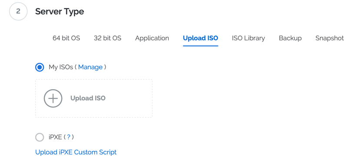Click the blue underline beneath Upload ISO tab
Image resolution: width=357 pixels, height=161 pixels.
[x=201, y=46]
